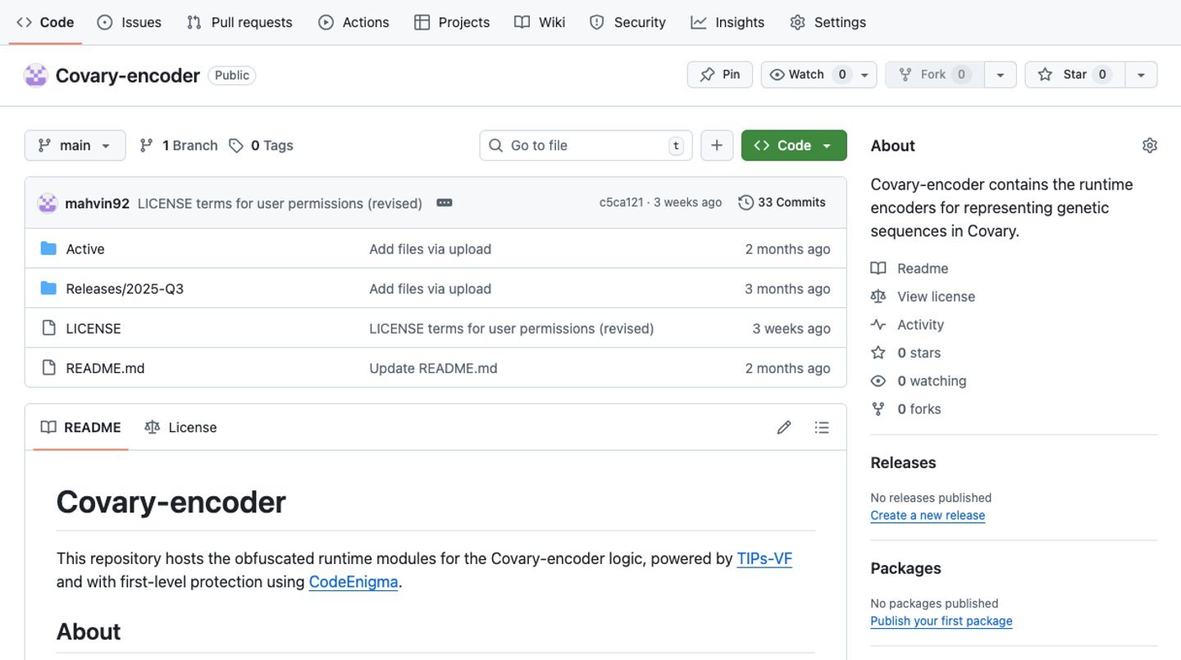Edit repository details via gear icon
The width and height of the screenshot is (1181, 660).
click(1150, 145)
